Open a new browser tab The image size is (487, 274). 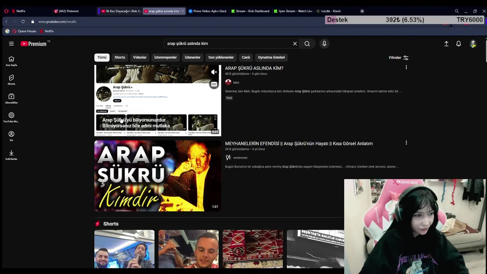tap(362, 11)
